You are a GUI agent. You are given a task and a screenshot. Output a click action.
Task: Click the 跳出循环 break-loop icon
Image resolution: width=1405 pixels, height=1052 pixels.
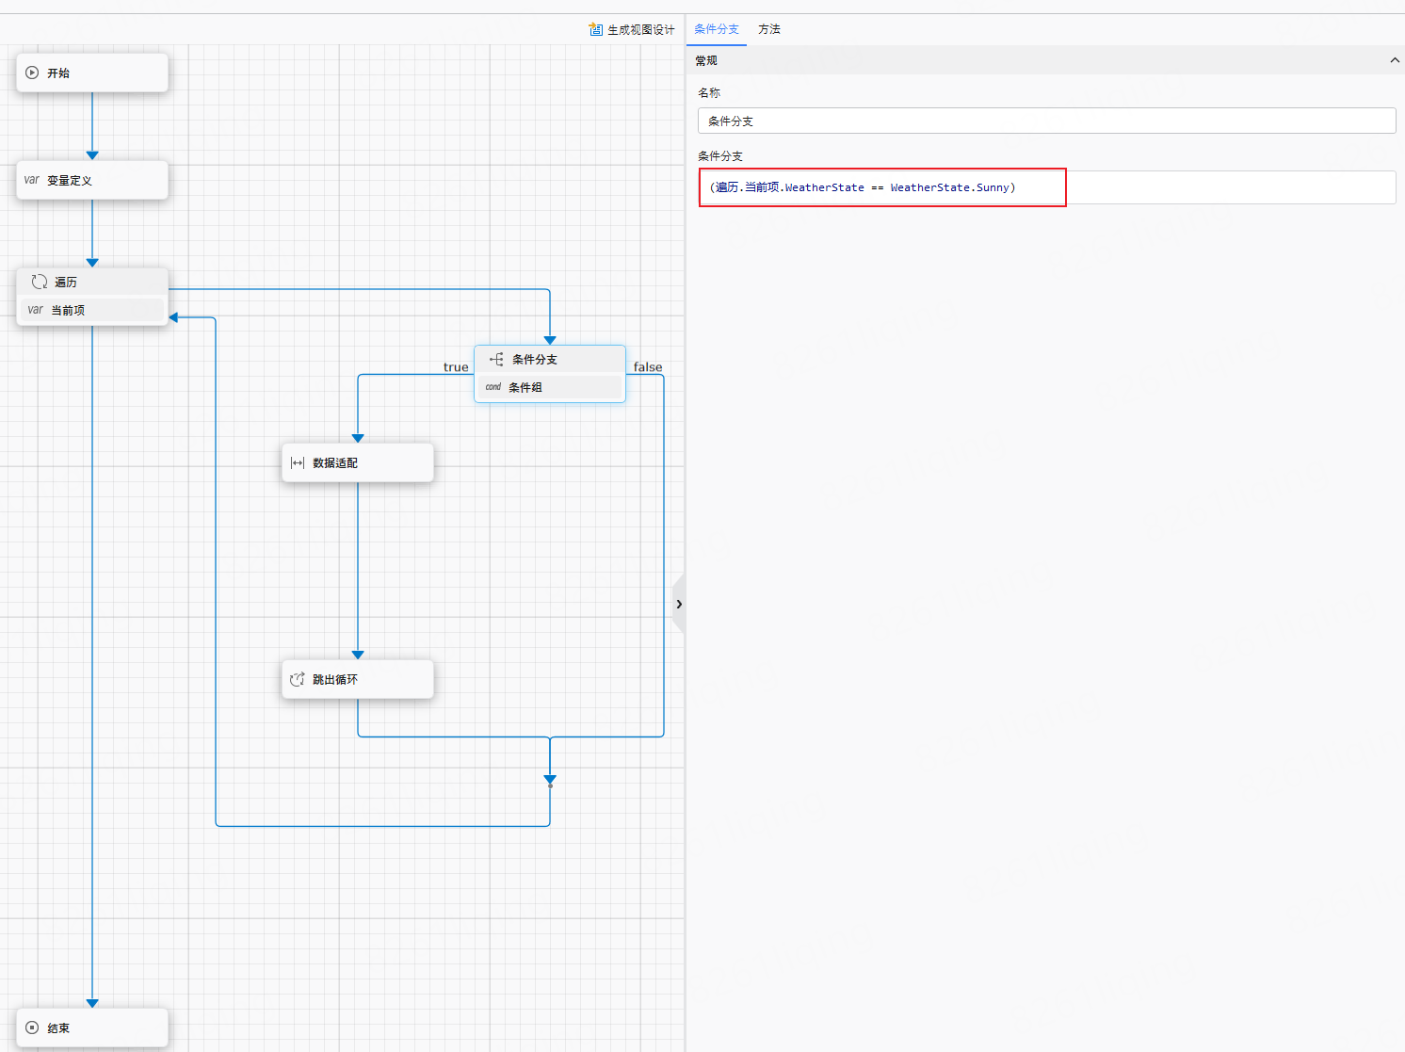[298, 679]
